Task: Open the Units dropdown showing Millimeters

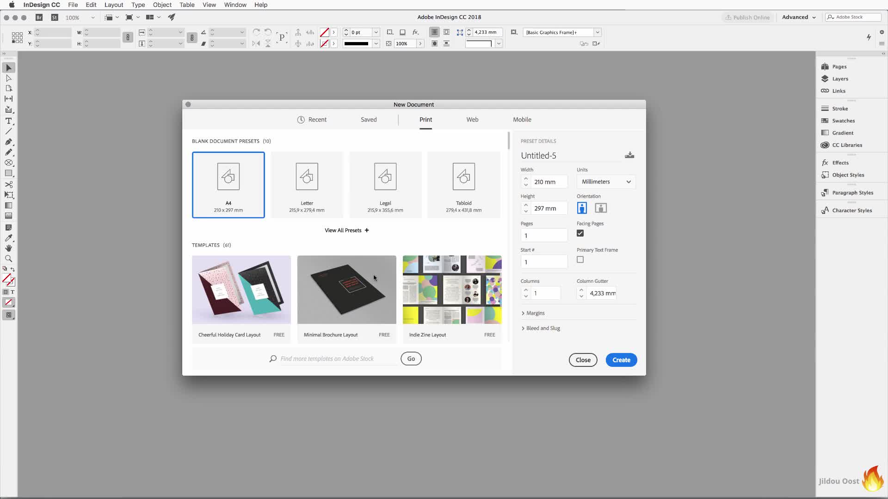Action: click(x=606, y=182)
